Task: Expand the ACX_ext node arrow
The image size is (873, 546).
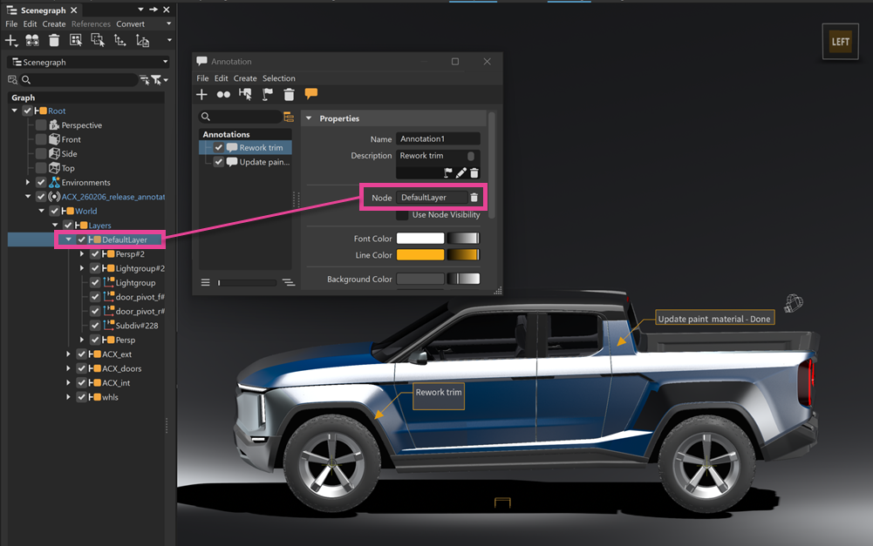Action: coord(68,354)
